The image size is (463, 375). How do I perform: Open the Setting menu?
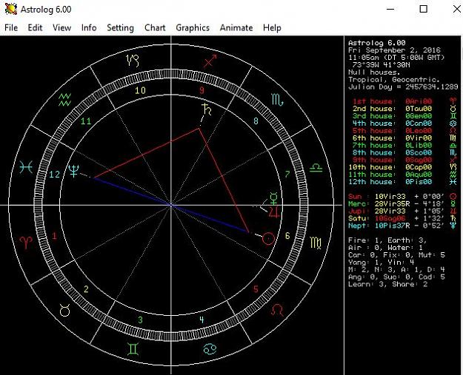120,27
